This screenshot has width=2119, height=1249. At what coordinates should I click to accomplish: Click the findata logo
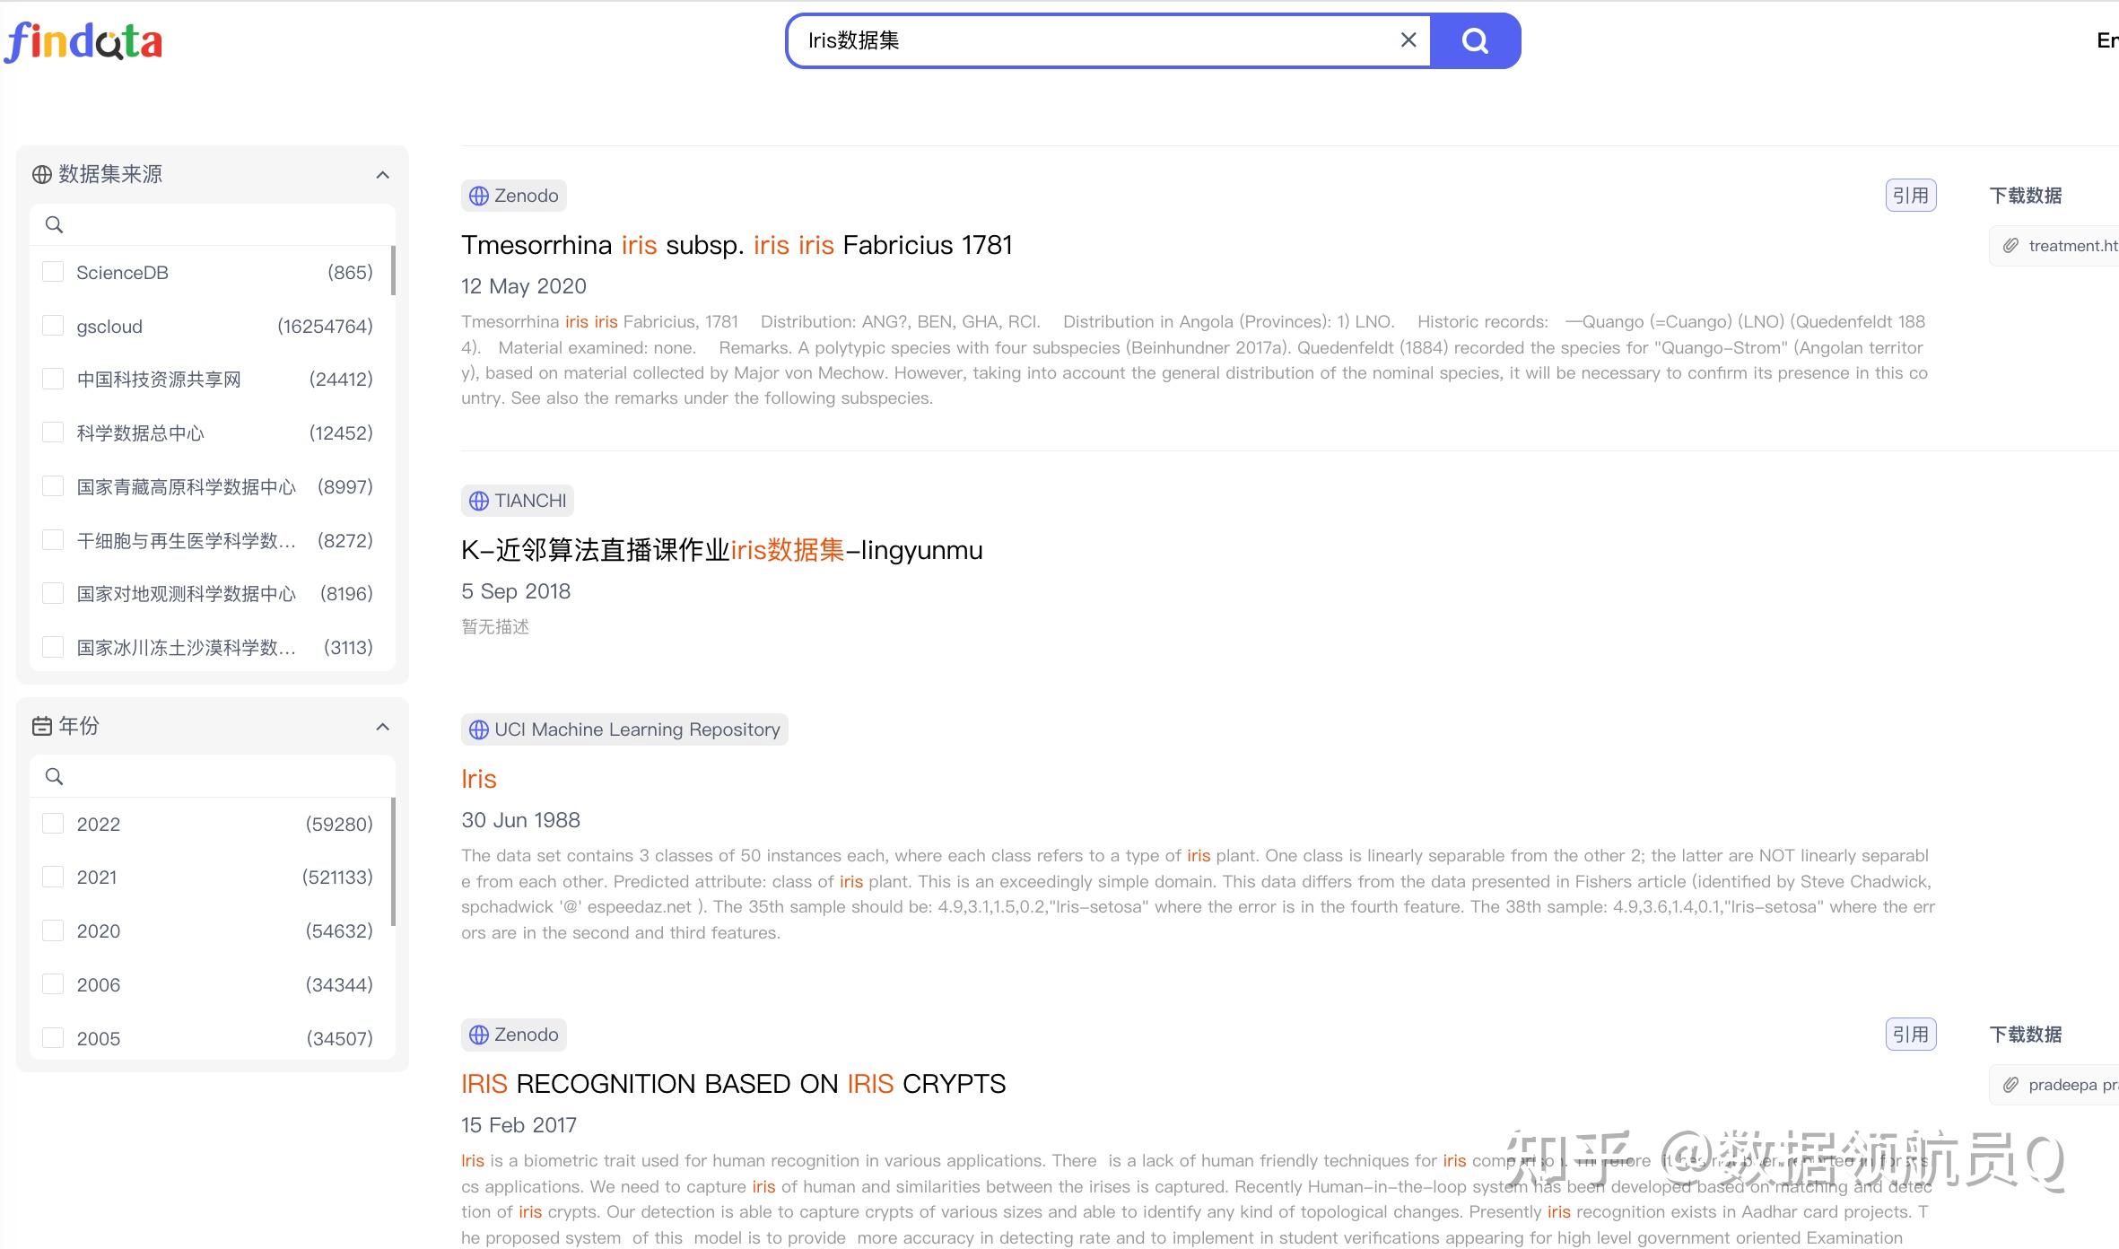(84, 41)
